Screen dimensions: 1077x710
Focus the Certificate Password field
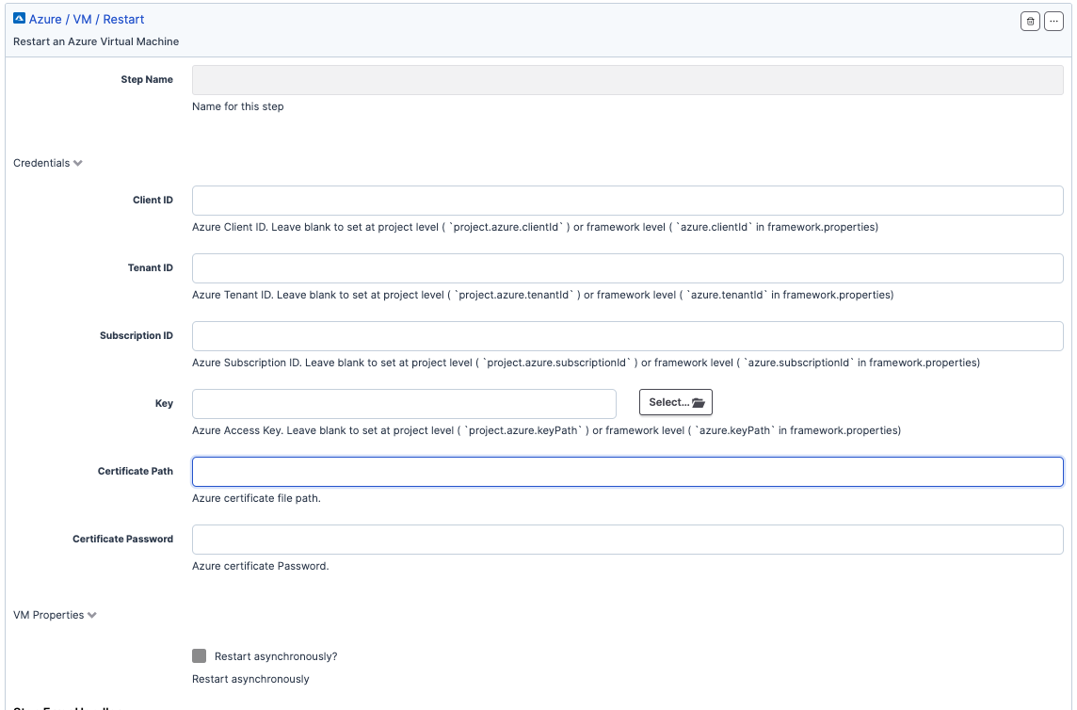[x=627, y=540]
